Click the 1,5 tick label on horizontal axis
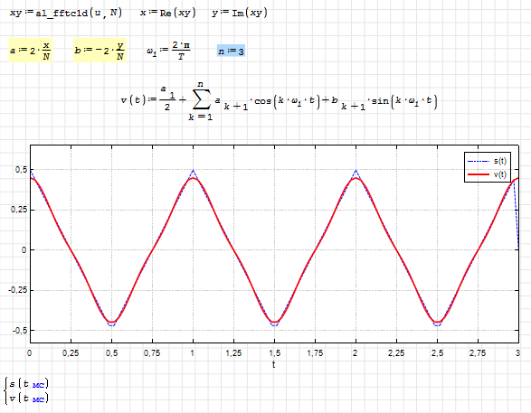This screenshot has height=413, width=531. tap(275, 353)
